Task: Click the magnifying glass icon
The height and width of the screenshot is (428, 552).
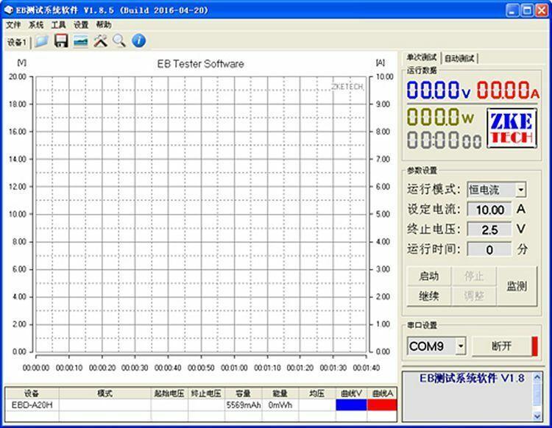Action: click(x=118, y=41)
